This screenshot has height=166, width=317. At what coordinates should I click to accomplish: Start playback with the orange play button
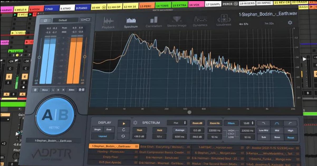(124, 123)
